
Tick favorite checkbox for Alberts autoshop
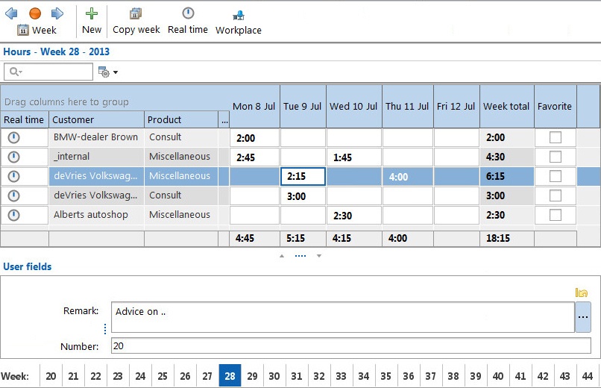click(x=555, y=215)
